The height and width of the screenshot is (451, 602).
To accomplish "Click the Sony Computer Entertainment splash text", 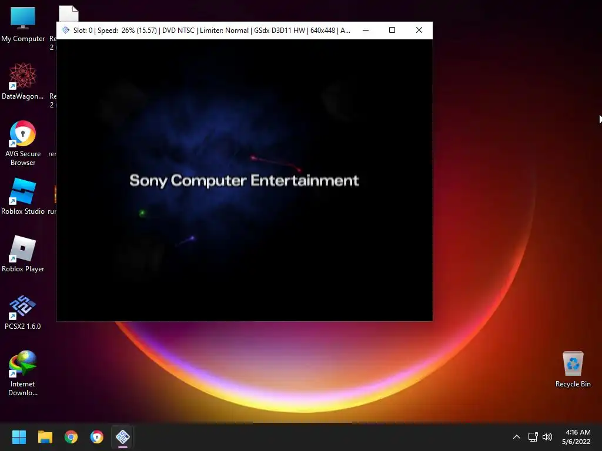I will pos(244,180).
